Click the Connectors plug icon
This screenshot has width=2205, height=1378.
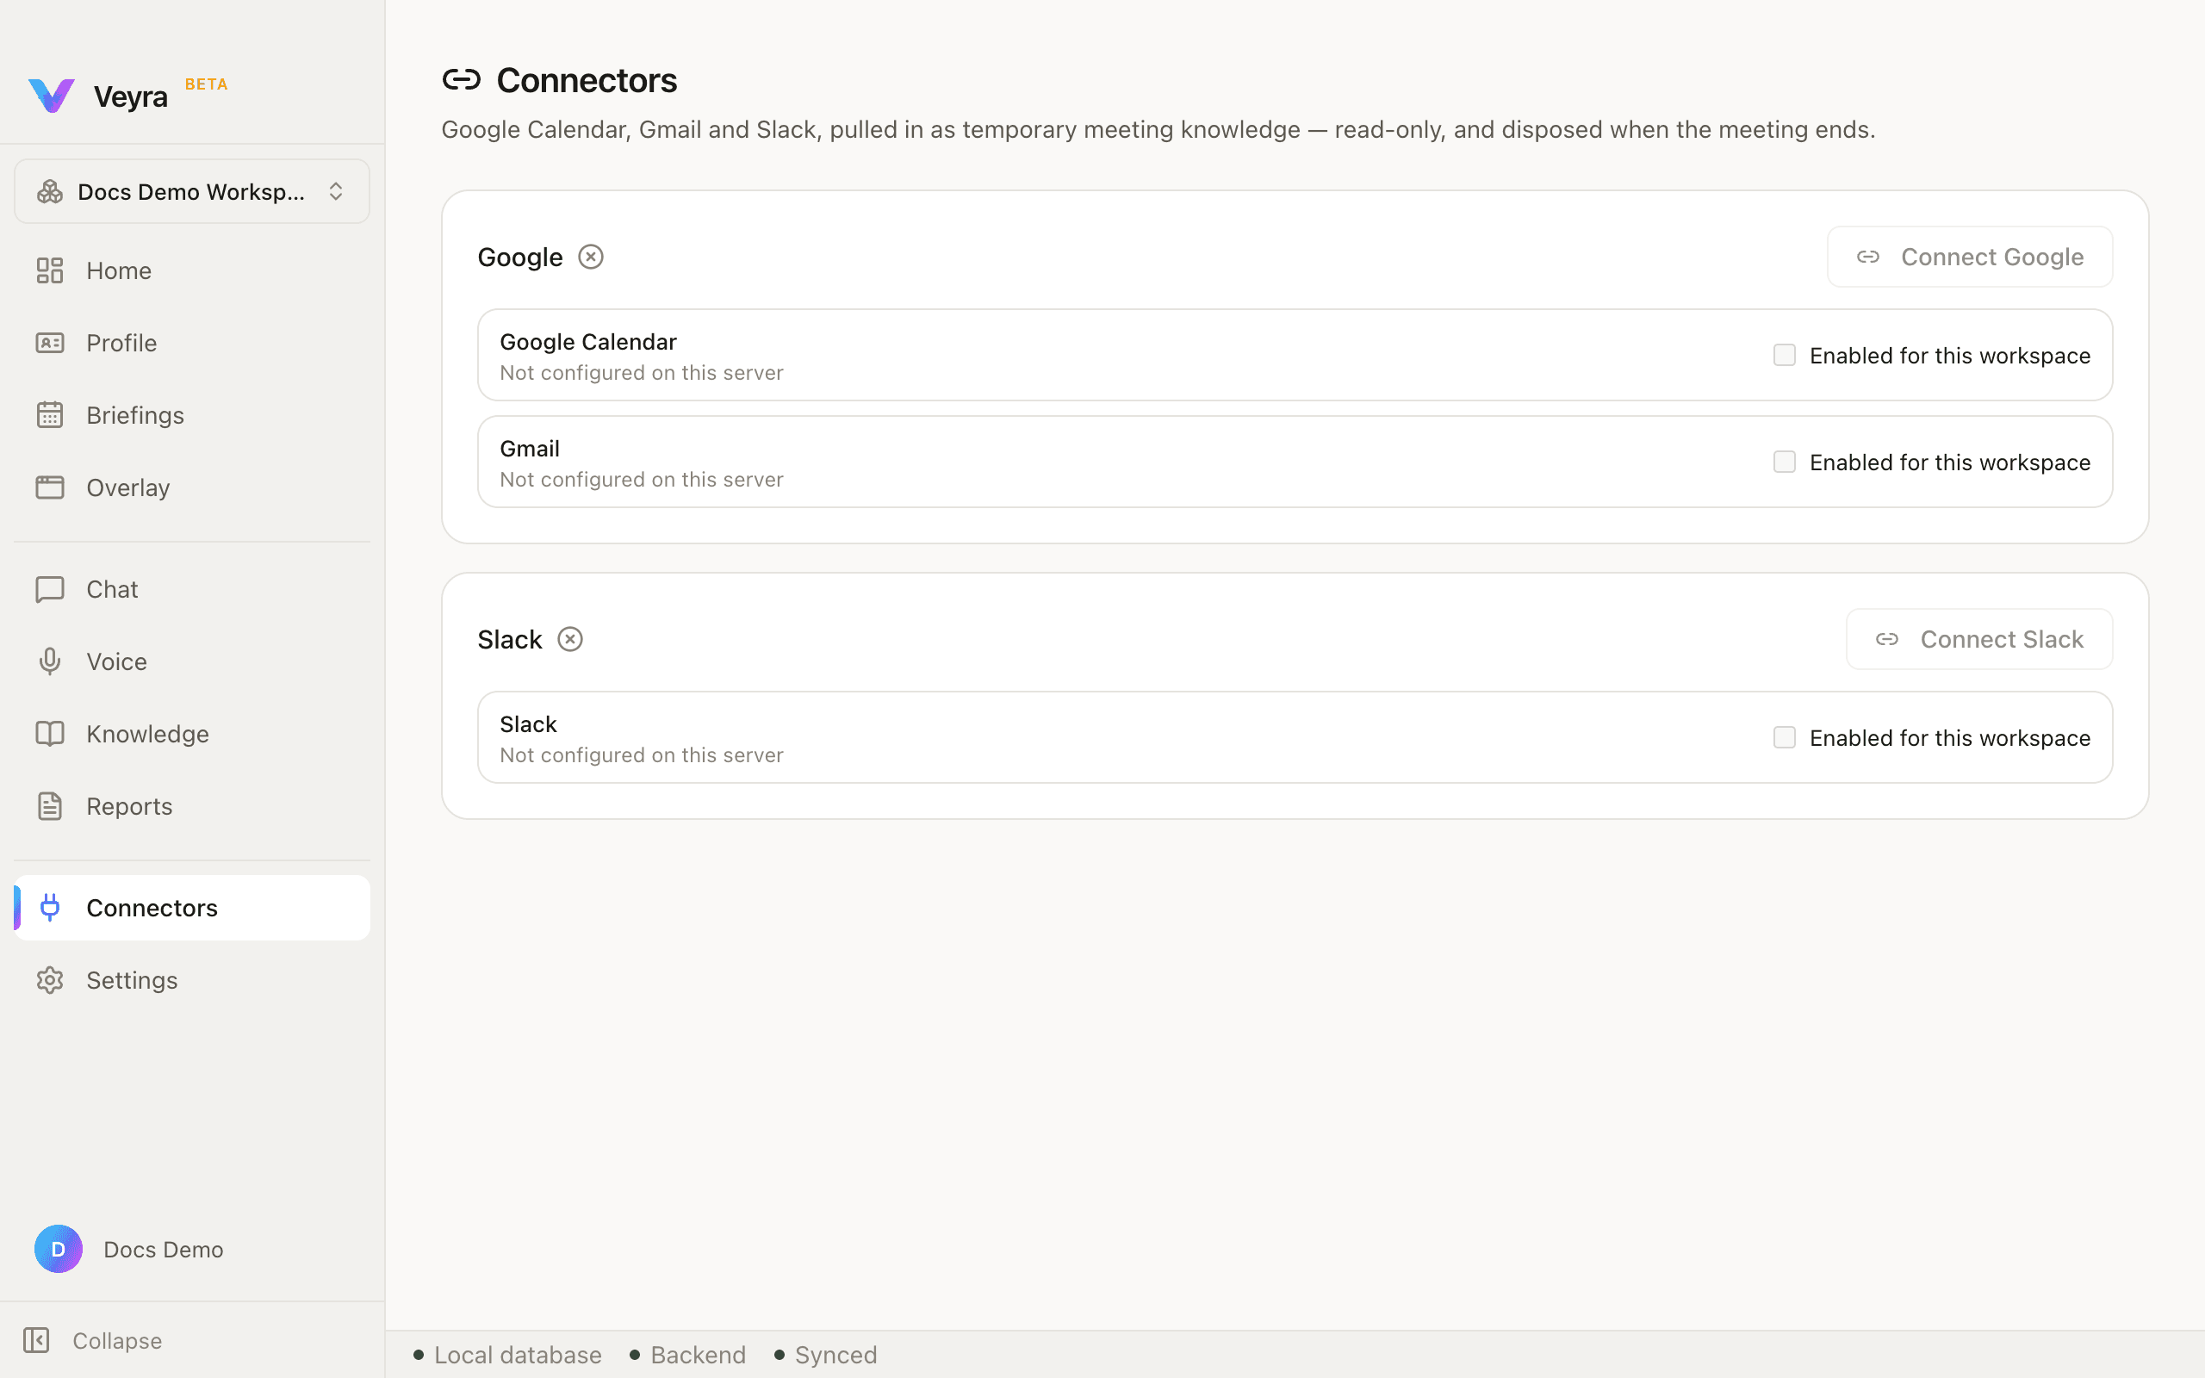pos(50,908)
